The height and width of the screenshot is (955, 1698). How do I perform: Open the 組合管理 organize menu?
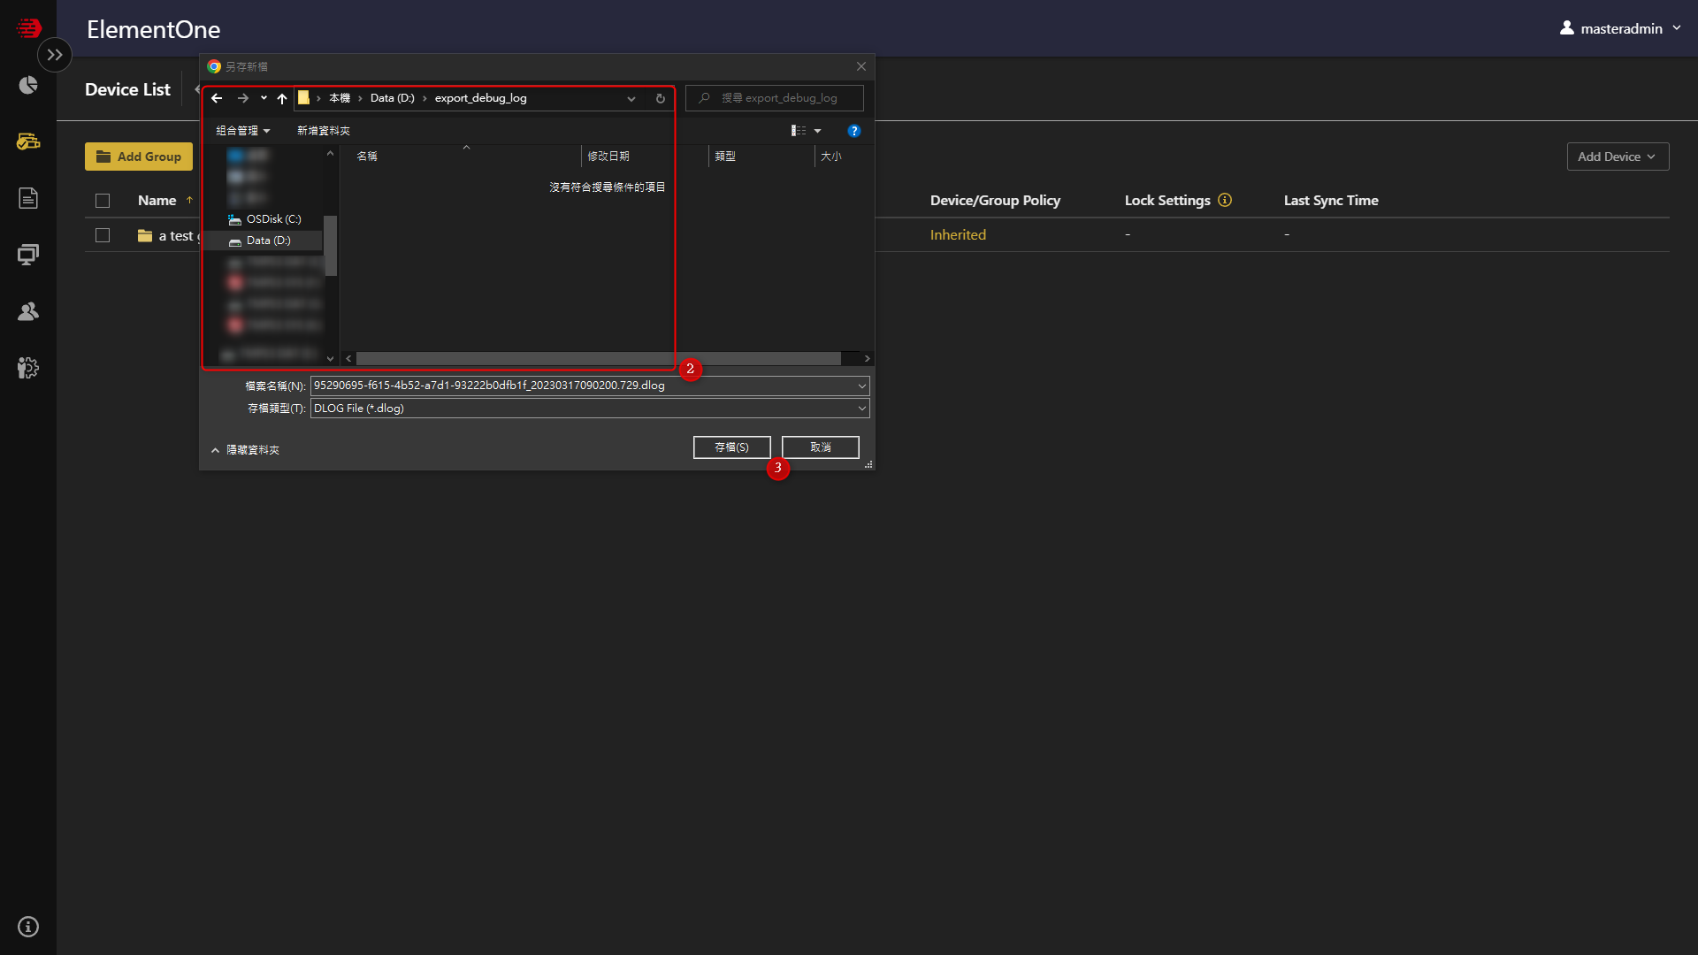tap(242, 131)
